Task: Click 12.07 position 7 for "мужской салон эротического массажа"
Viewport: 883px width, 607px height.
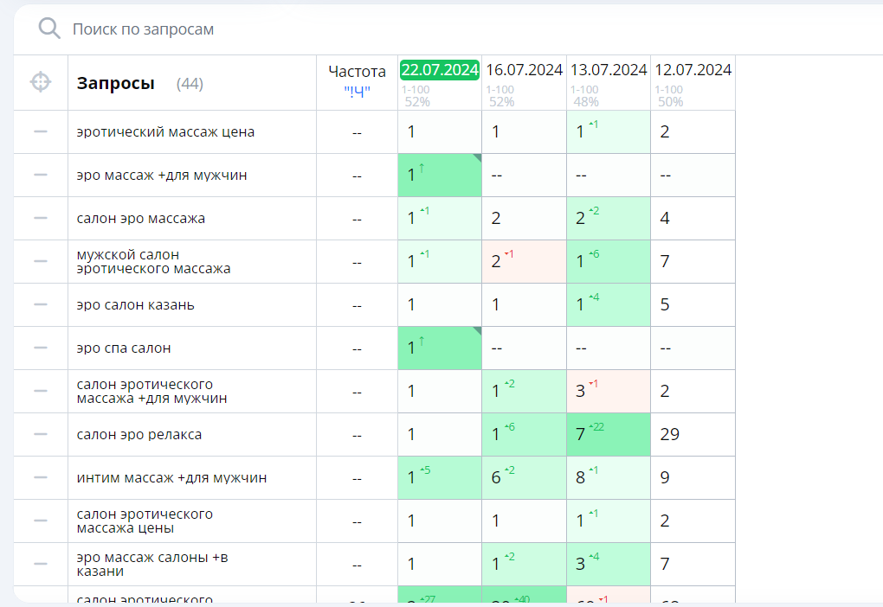Action: (x=693, y=262)
